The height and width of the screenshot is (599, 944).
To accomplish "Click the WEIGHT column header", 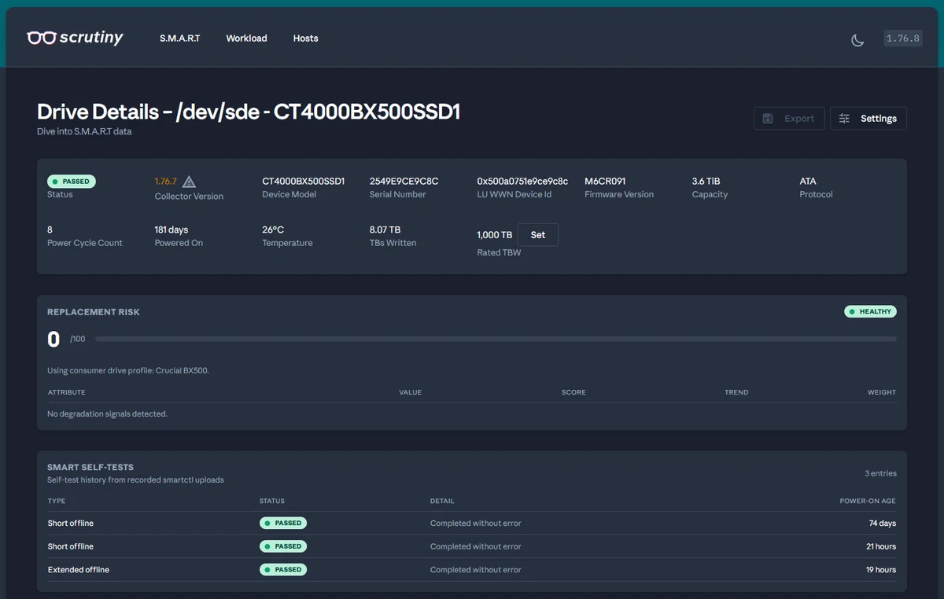I will [882, 392].
